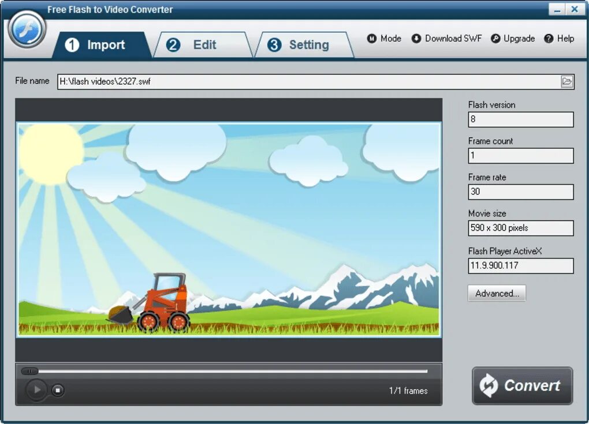Stop the flash preview playback
Viewport: 589px width, 424px height.
pos(58,390)
